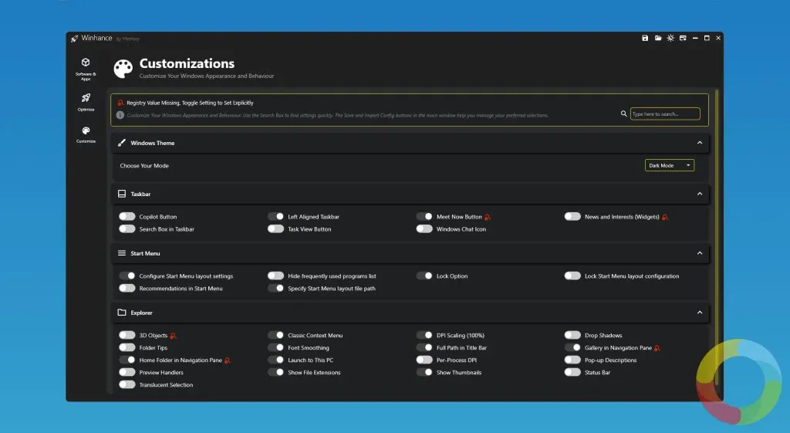790x433 pixels.
Task: Collapse the Start Menu section chevron
Action: coord(699,253)
